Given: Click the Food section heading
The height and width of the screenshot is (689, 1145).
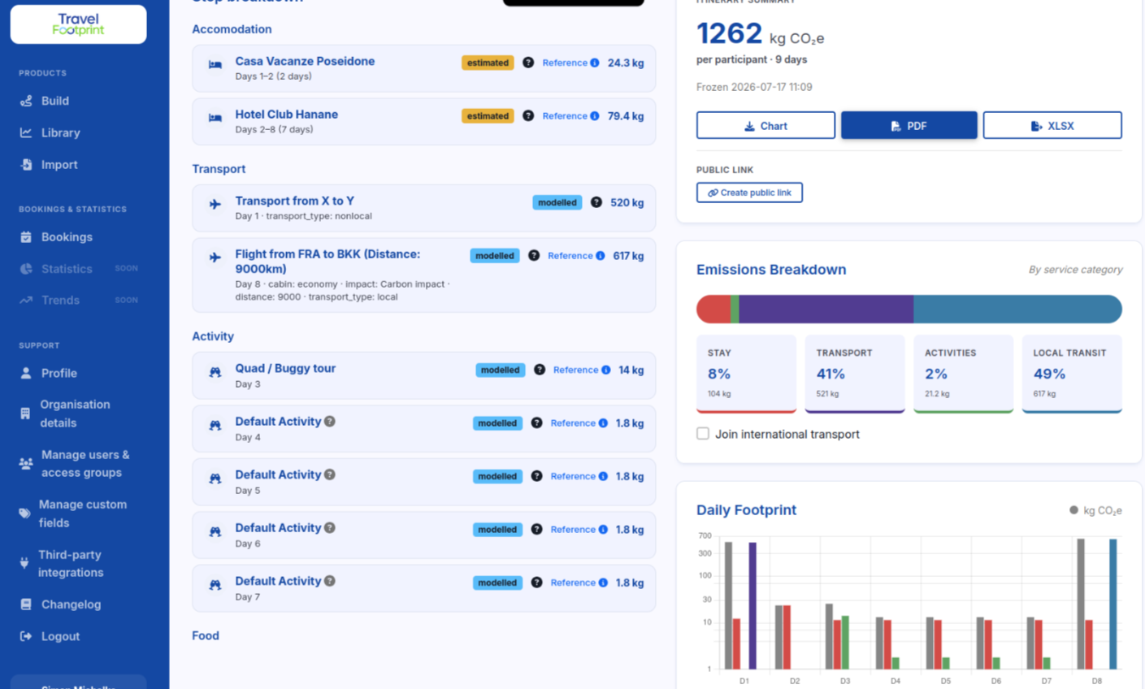Looking at the screenshot, I should click(x=206, y=635).
